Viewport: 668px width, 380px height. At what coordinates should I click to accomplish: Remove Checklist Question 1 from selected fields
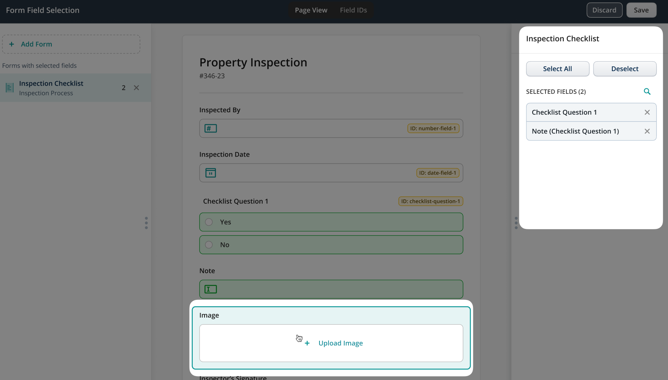pos(647,112)
